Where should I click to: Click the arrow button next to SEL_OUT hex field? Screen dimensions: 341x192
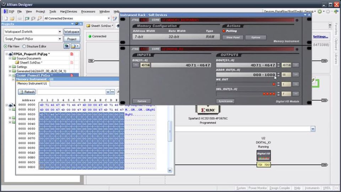[296, 94]
